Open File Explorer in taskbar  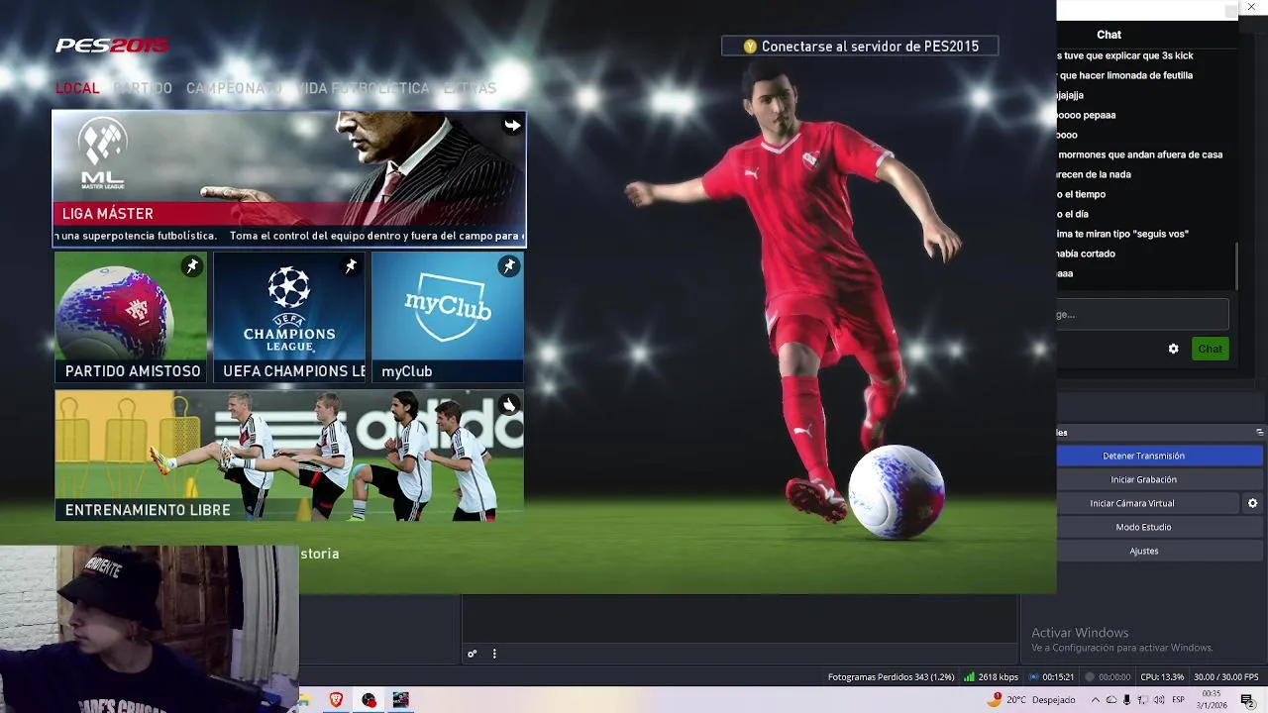click(304, 700)
